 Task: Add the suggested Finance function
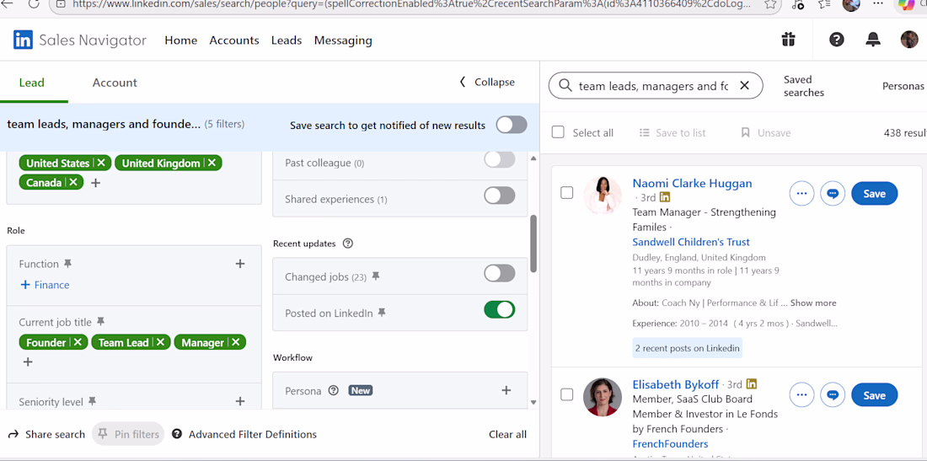pos(45,285)
